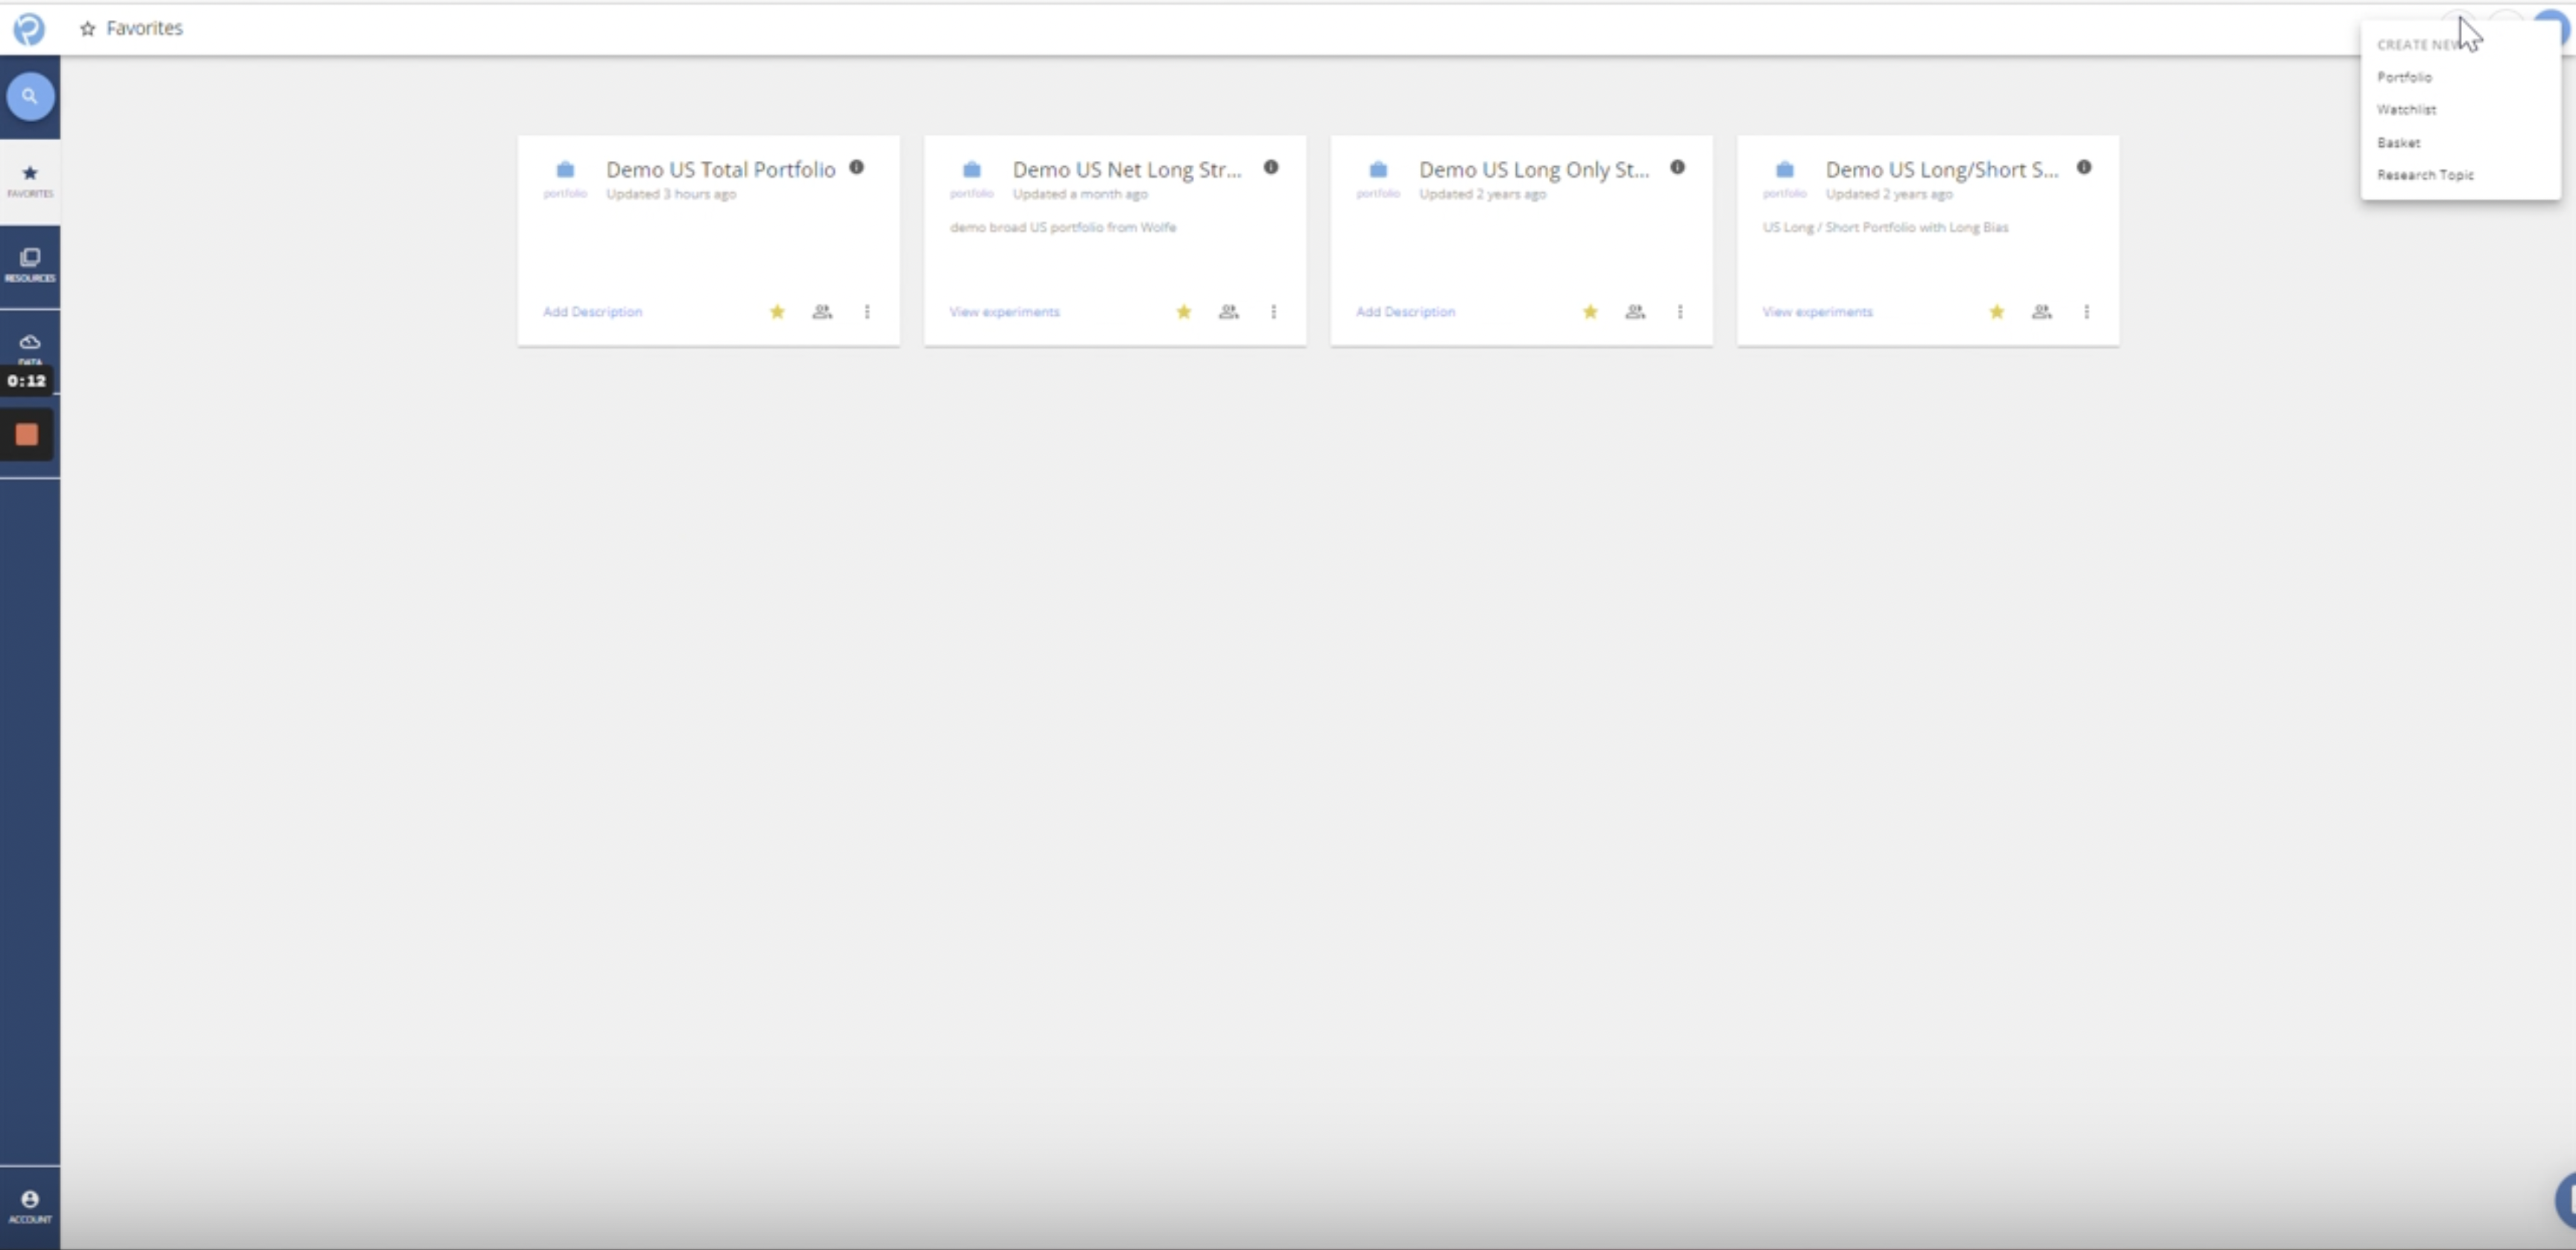Viewport: 2576px width, 1250px height.
Task: Open View experiments on Net Long card
Action: pyautogui.click(x=1004, y=311)
